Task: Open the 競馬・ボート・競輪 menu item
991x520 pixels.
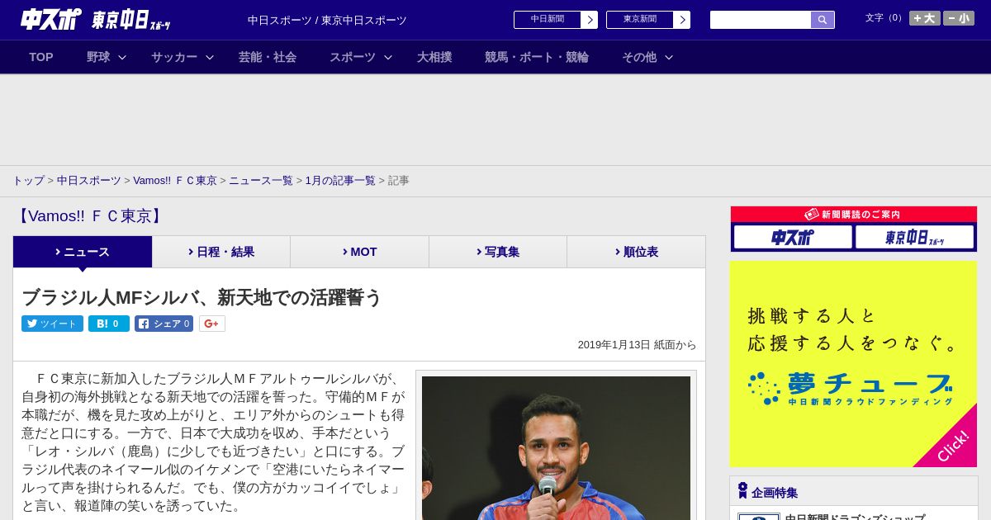Action: point(537,57)
